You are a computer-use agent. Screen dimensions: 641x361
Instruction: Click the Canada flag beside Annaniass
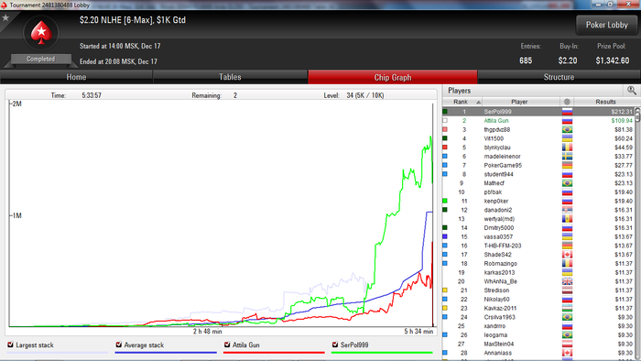[567, 353]
